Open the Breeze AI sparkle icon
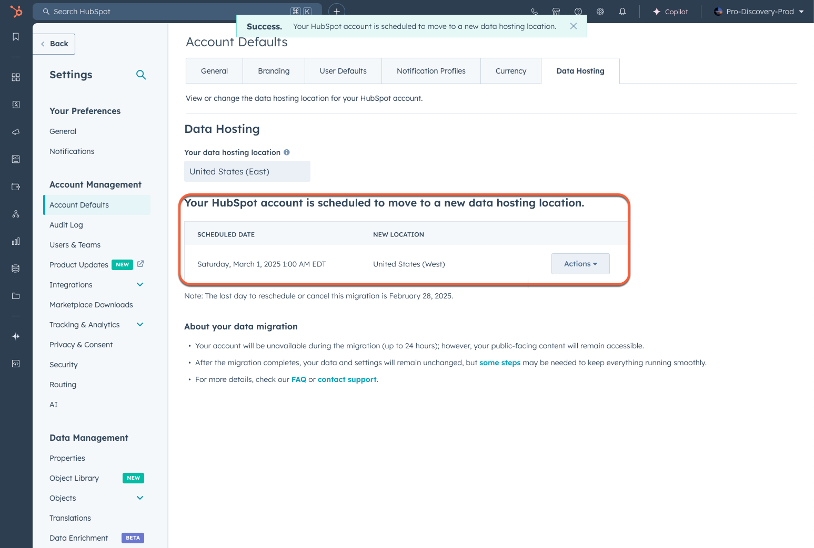 click(16, 336)
